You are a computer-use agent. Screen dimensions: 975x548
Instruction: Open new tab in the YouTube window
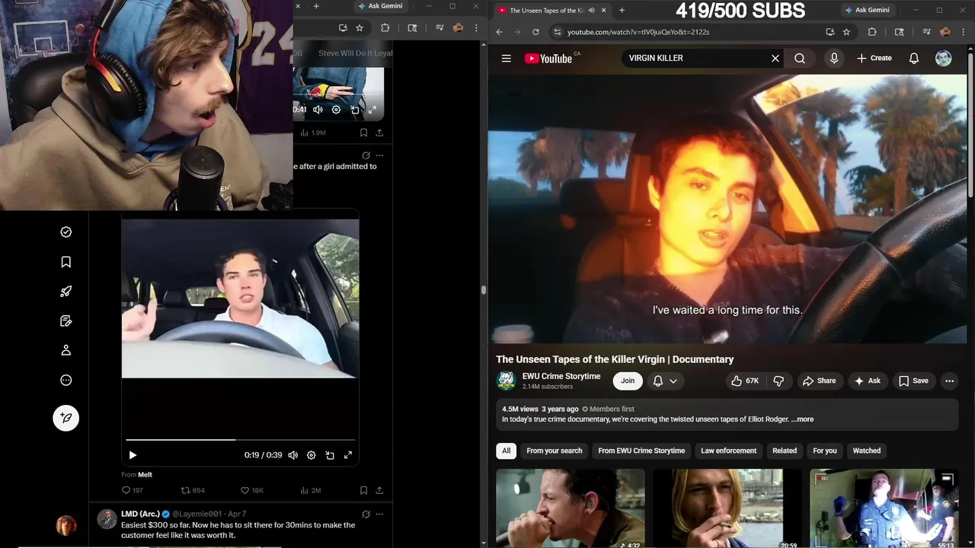(622, 11)
